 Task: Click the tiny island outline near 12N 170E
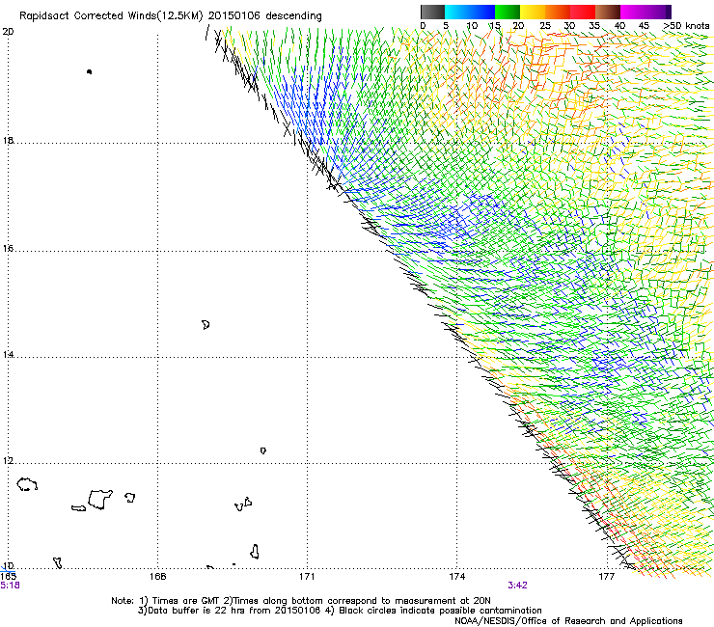[263, 450]
